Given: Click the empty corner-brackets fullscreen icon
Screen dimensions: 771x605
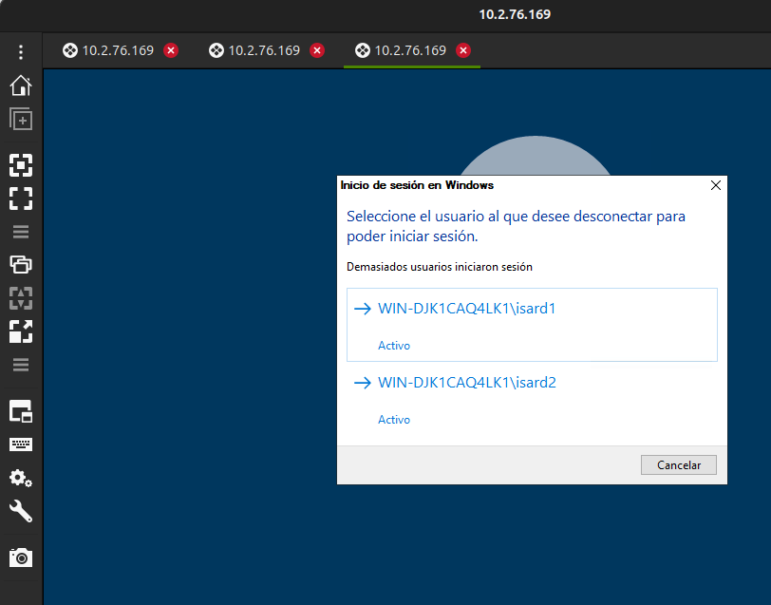Looking at the screenshot, I should (21, 199).
